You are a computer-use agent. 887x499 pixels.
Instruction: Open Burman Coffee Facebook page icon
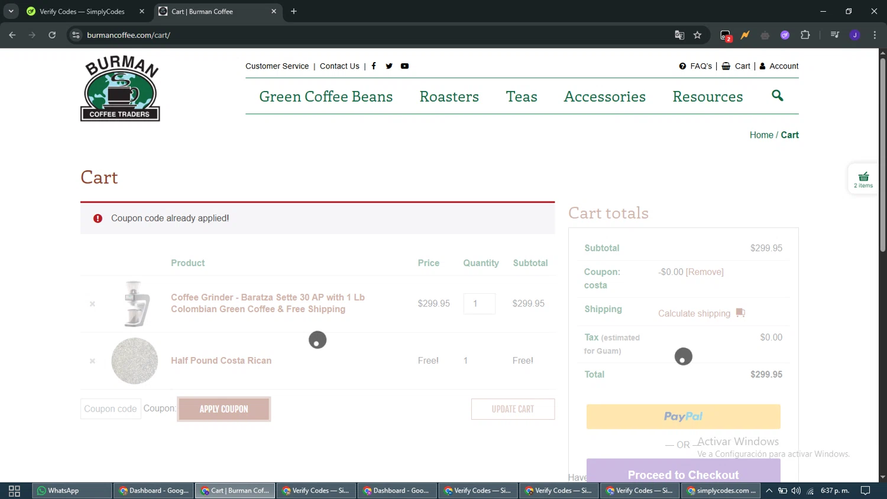point(374,66)
